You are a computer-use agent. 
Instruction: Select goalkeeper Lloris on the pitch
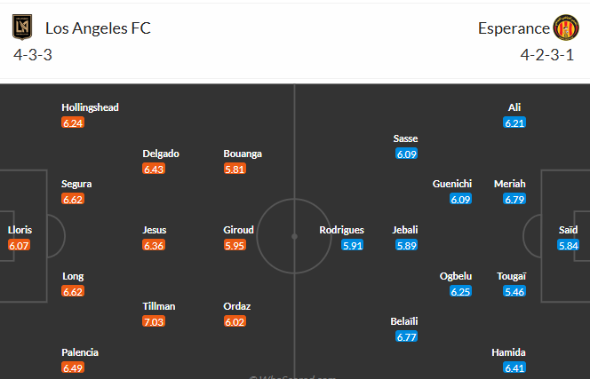tap(20, 230)
